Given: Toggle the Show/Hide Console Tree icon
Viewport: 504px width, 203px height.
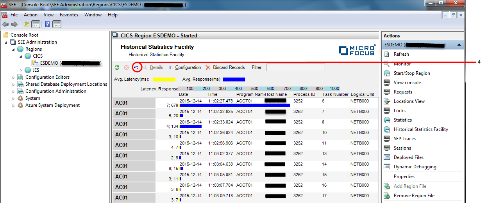Looking at the screenshot, I should (x=36, y=25).
